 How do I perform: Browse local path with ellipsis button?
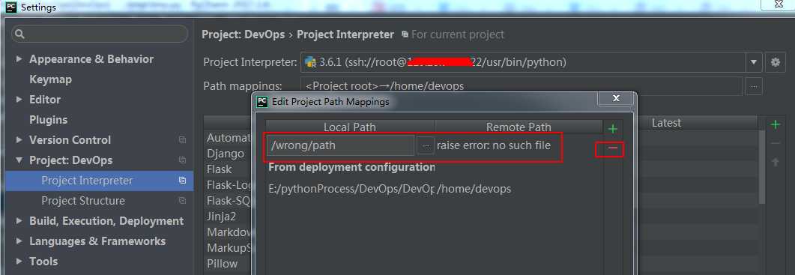[426, 145]
